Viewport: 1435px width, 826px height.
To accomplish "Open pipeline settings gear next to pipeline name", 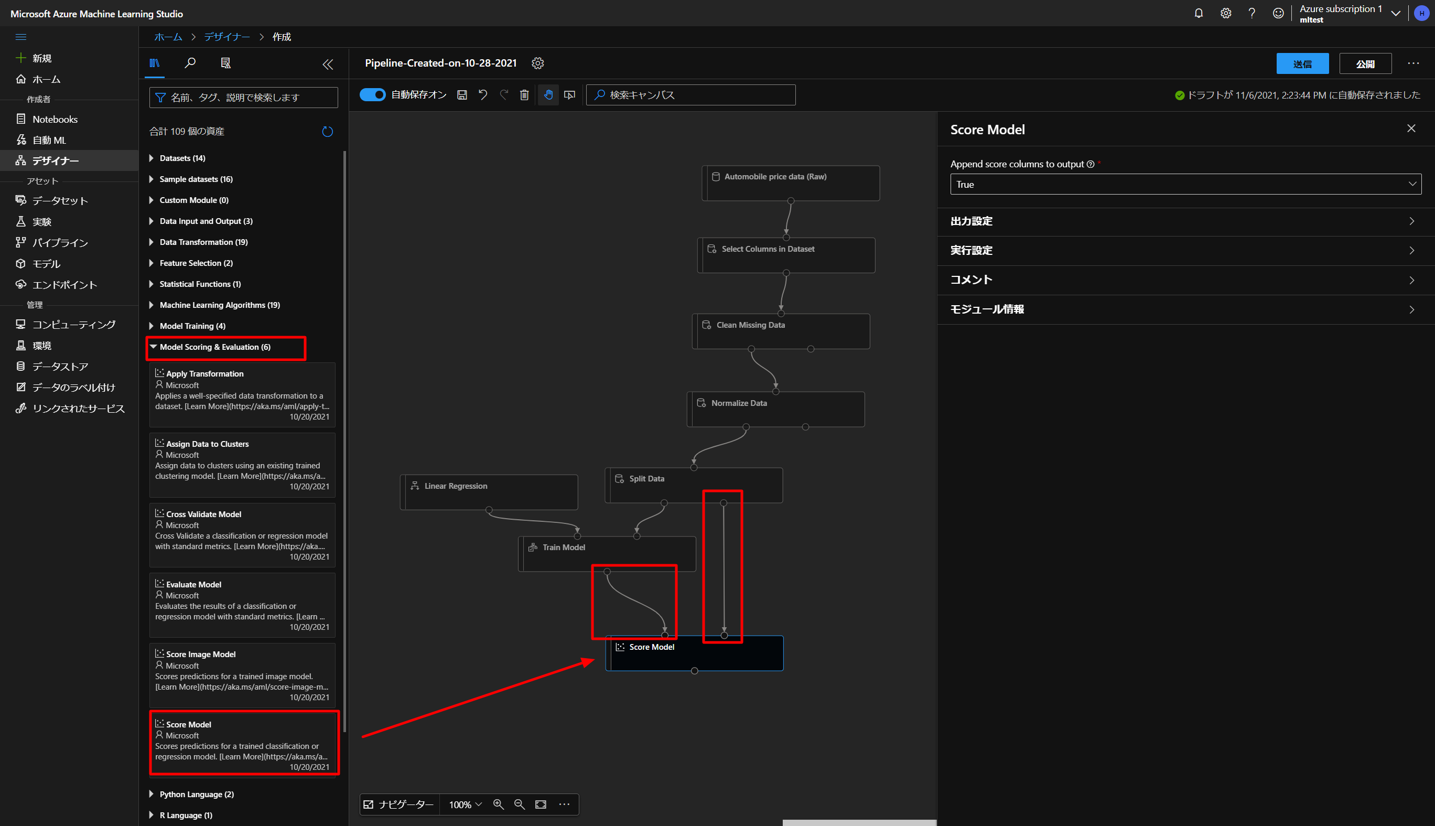I will (537, 63).
